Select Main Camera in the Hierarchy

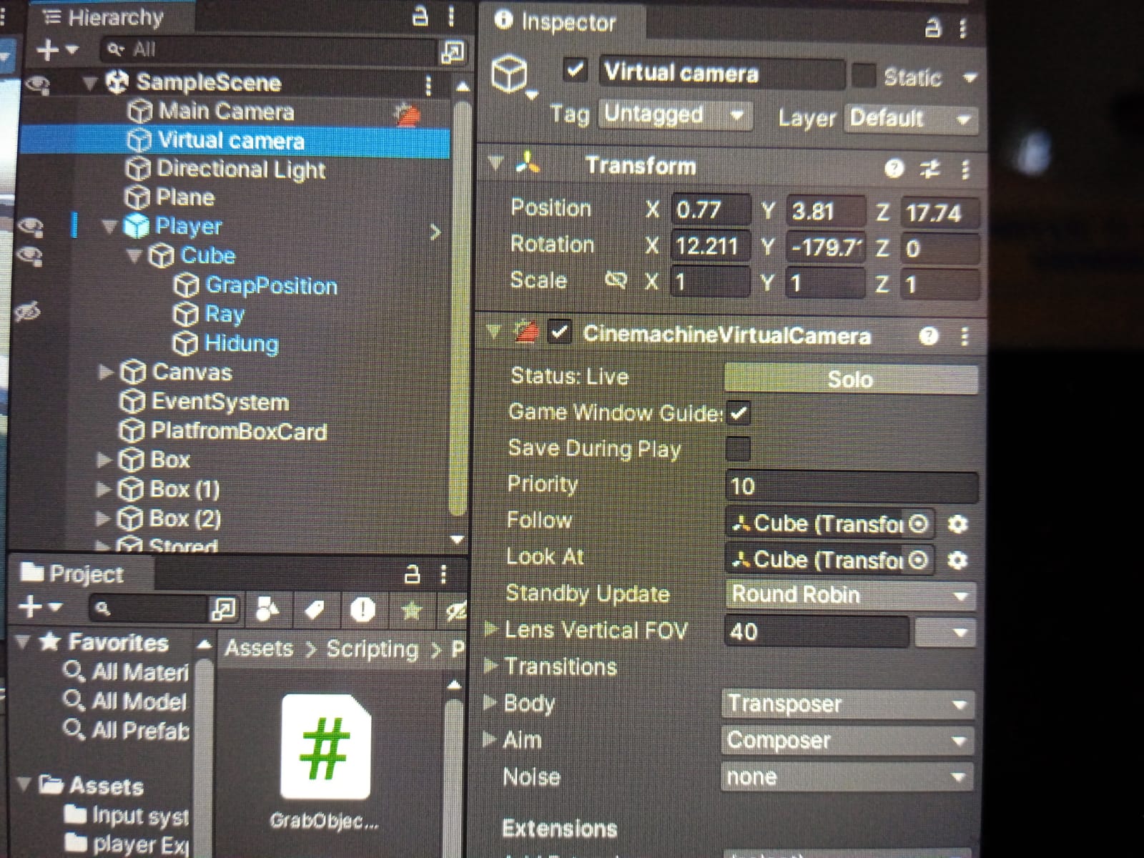226,112
